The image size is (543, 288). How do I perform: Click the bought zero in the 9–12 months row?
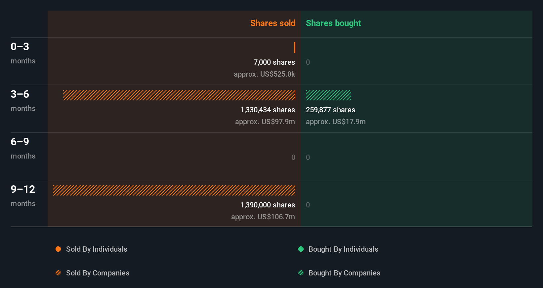[308, 205]
